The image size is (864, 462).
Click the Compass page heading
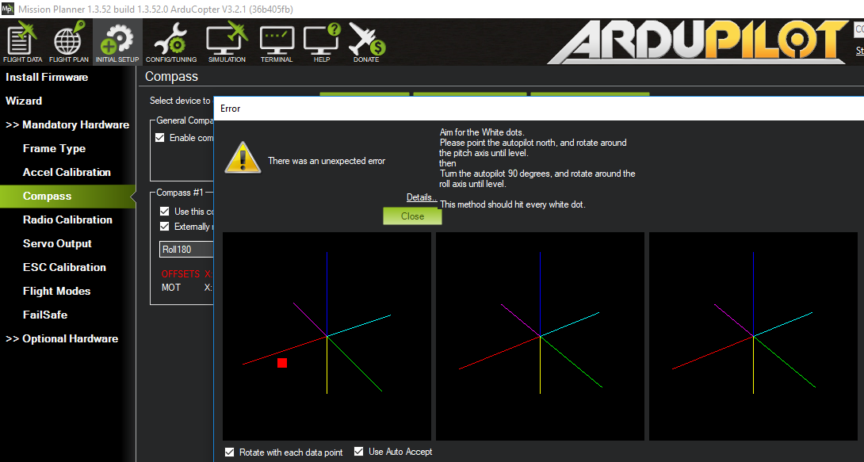point(171,77)
